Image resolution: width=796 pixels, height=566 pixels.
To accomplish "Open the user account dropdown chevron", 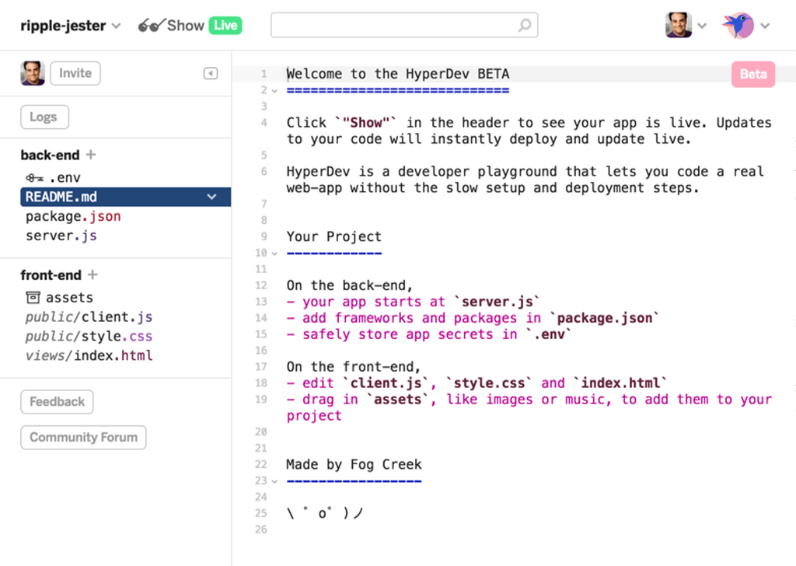I will [703, 25].
